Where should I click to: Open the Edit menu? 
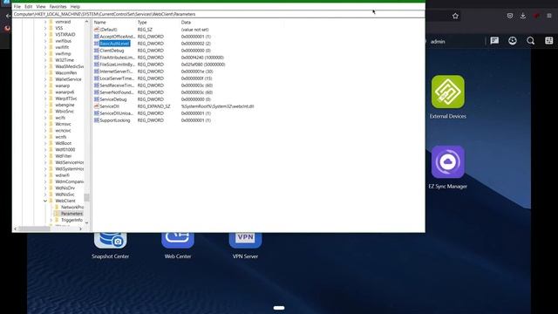[29, 6]
